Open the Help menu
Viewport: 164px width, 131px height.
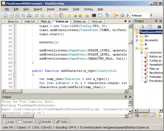(x=100, y=9)
